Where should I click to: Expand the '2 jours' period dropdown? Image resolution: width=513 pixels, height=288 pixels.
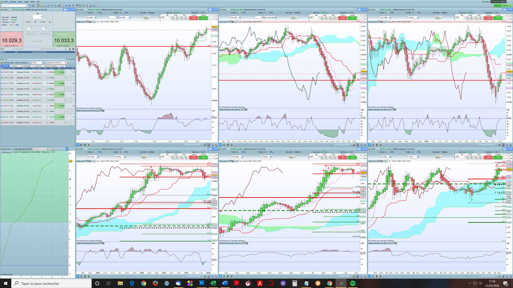click(43, 63)
